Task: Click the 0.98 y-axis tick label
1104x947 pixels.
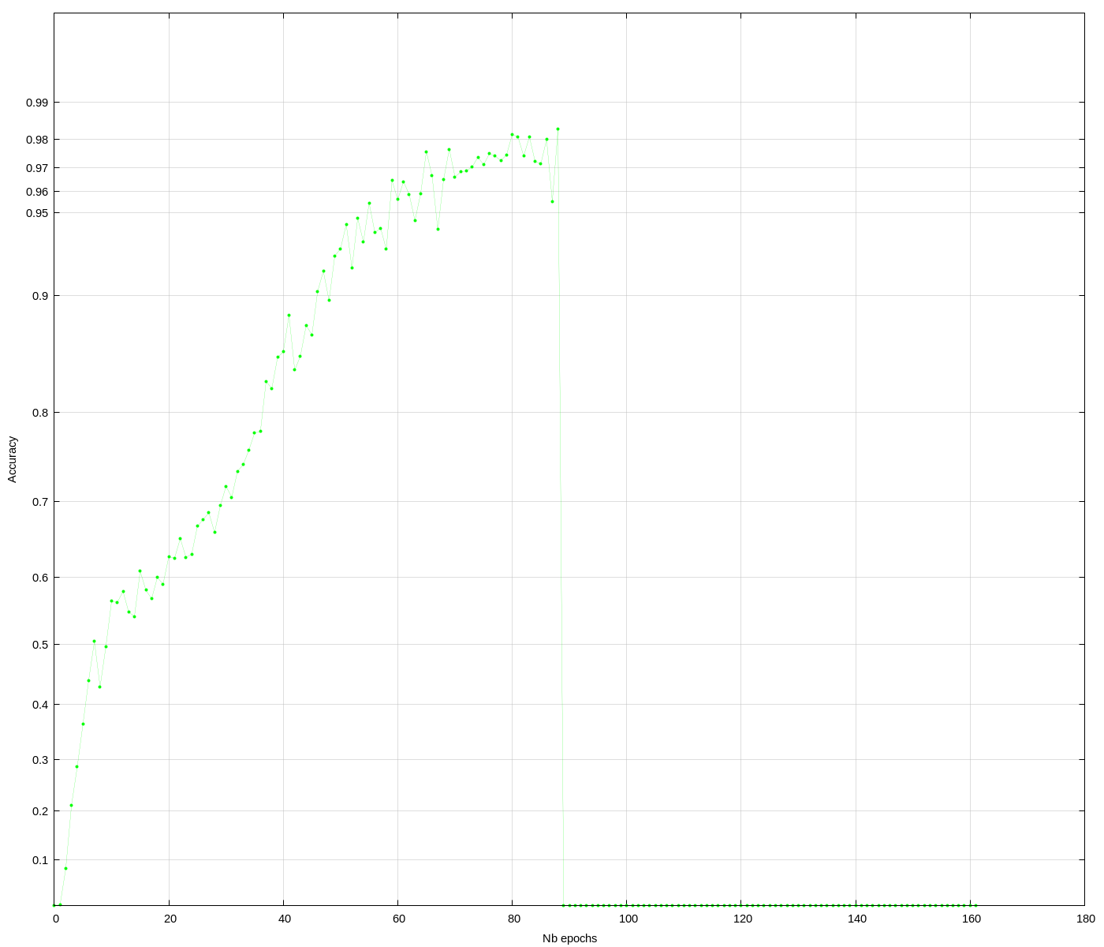Action: click(37, 140)
